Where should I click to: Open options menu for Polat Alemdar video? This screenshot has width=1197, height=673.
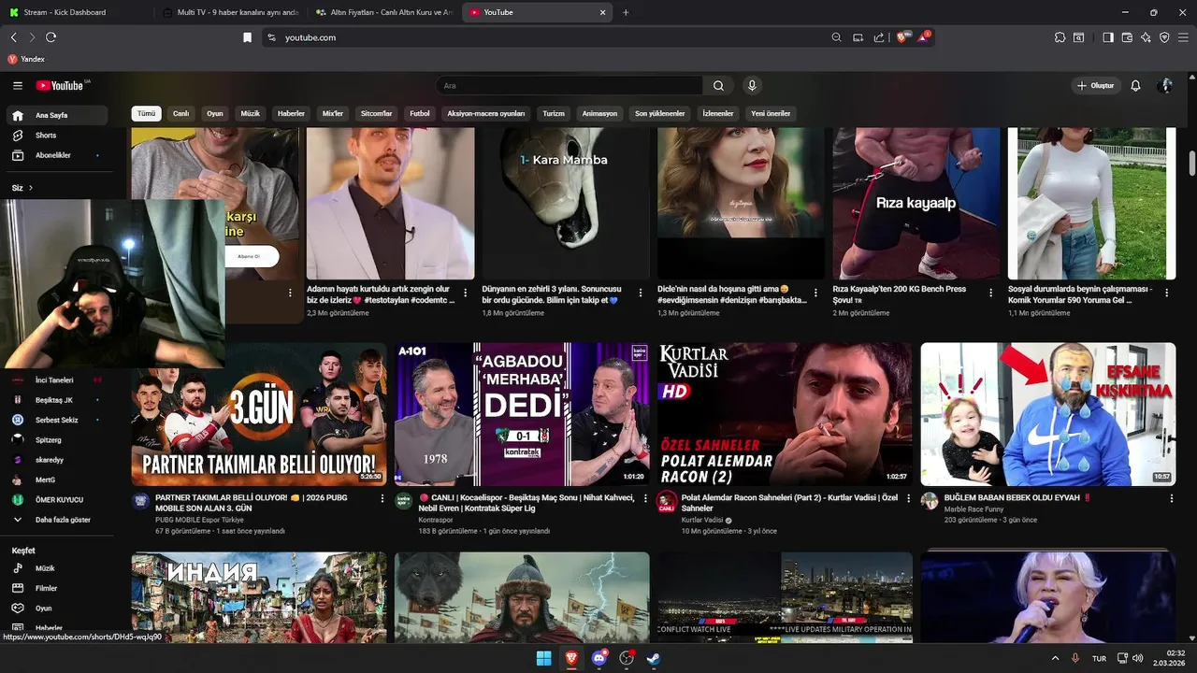point(908,499)
